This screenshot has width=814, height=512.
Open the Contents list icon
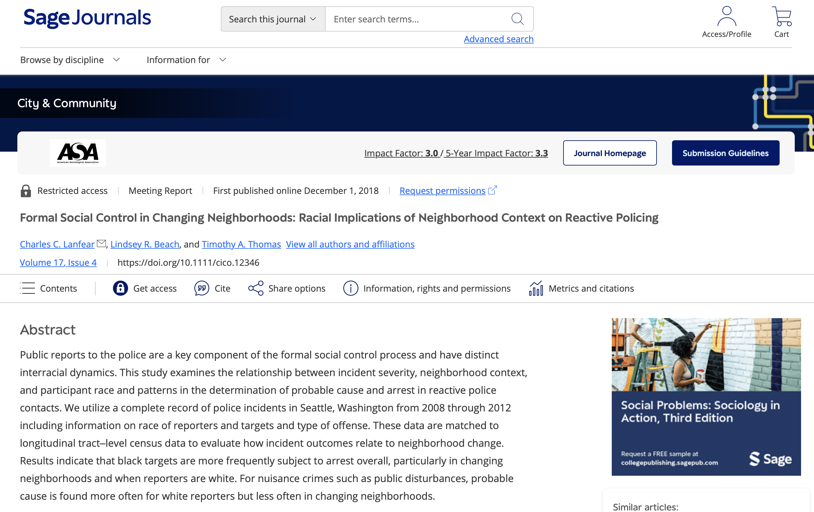[x=27, y=288]
